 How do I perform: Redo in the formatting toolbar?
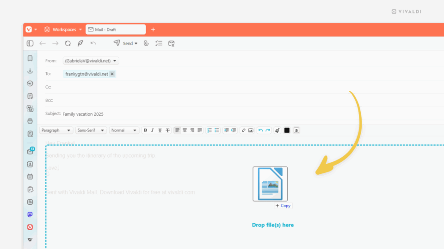268,130
